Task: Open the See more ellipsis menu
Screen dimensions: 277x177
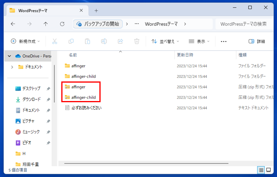Action: coord(224,41)
